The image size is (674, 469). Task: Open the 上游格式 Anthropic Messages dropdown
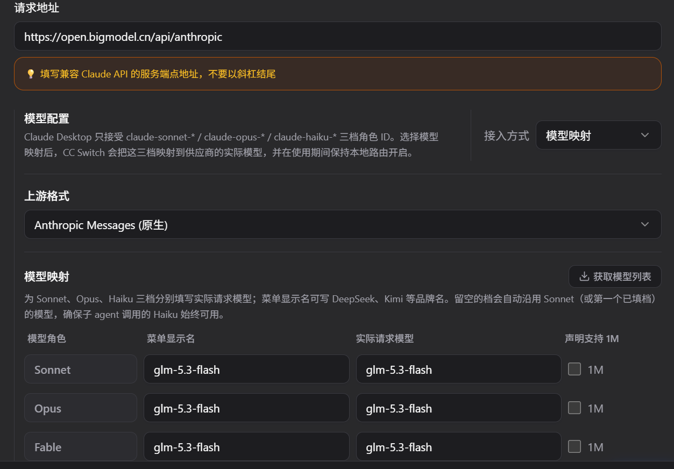[343, 224]
